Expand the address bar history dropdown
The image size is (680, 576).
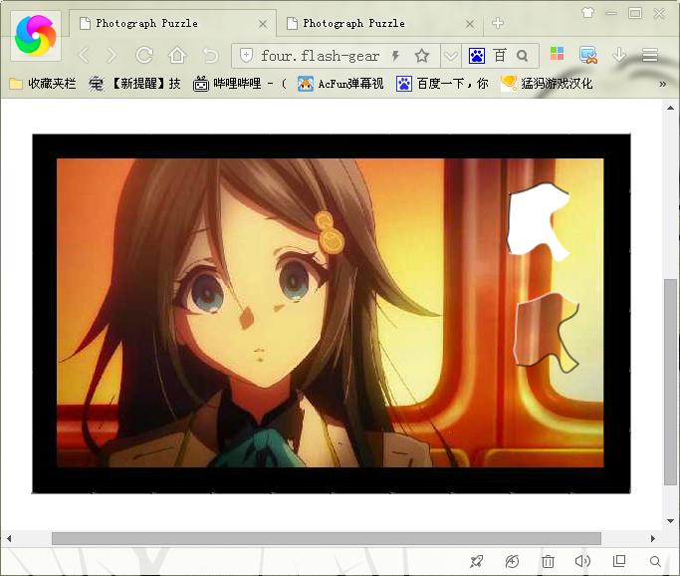click(451, 56)
